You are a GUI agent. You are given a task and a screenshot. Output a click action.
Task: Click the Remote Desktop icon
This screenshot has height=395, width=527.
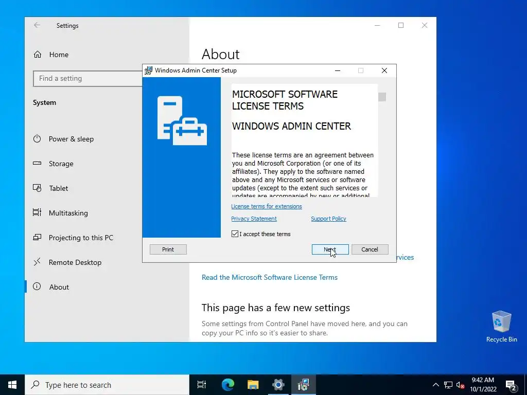point(37,262)
